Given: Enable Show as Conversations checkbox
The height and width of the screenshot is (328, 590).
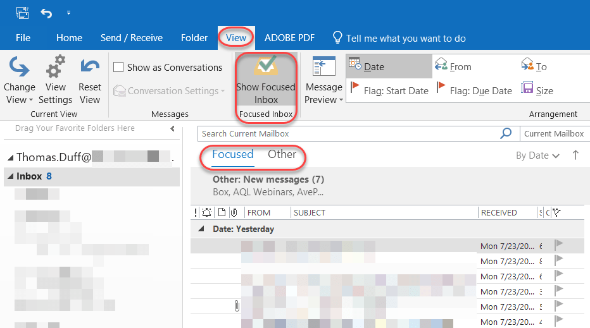Looking at the screenshot, I should click(118, 67).
